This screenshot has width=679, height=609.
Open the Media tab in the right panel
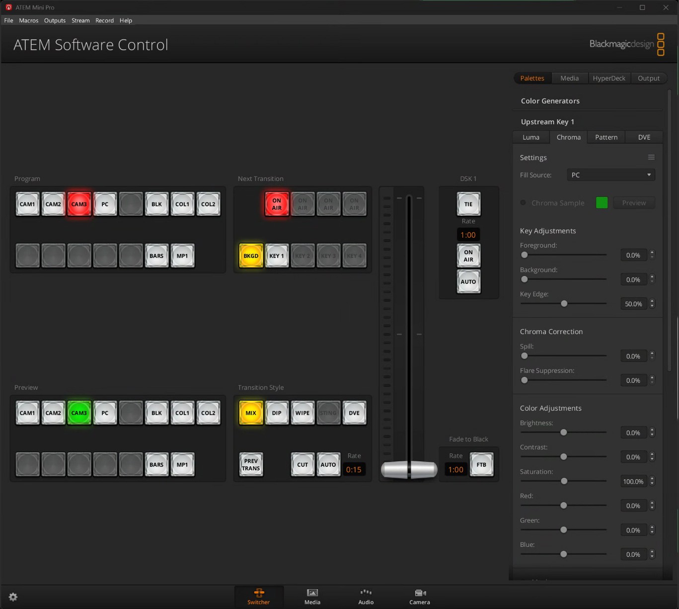click(x=570, y=78)
